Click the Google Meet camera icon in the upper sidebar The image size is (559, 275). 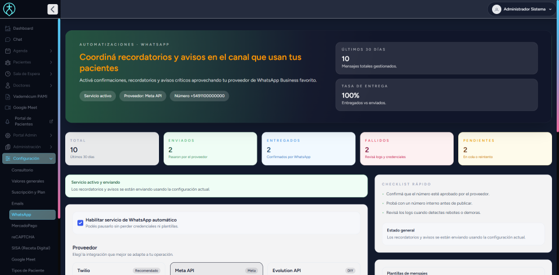click(x=8, y=108)
